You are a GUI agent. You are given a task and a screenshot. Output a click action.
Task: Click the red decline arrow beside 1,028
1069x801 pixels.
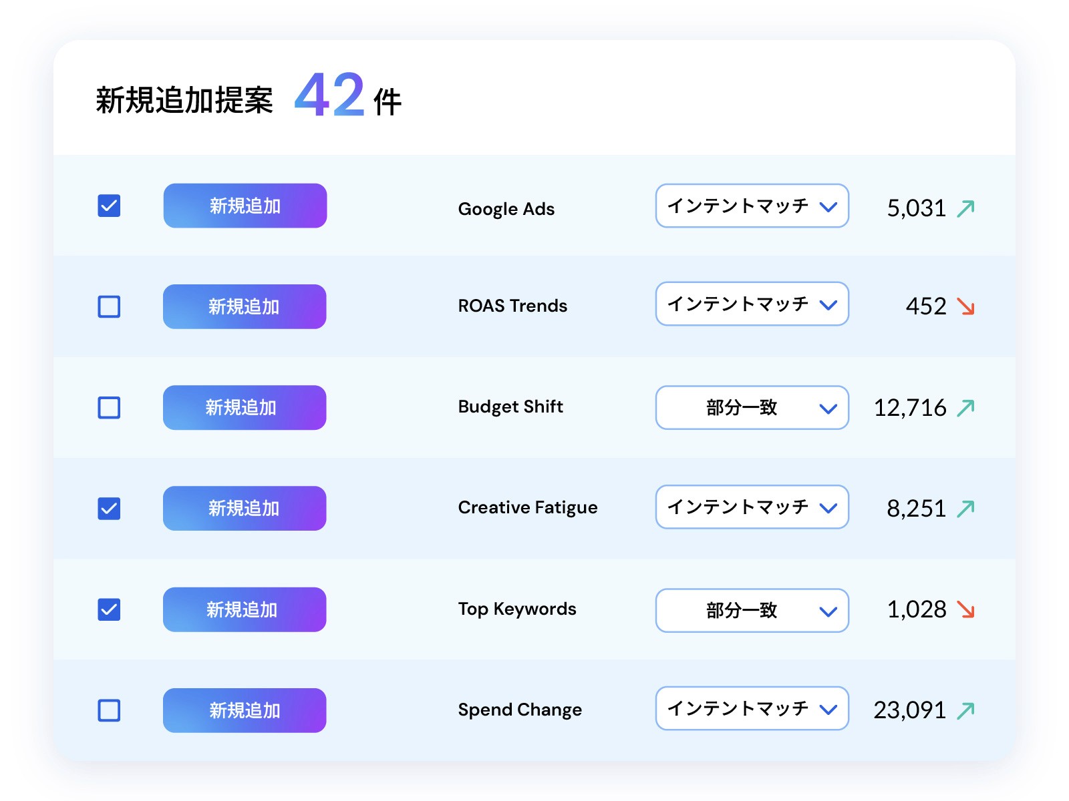(x=965, y=609)
